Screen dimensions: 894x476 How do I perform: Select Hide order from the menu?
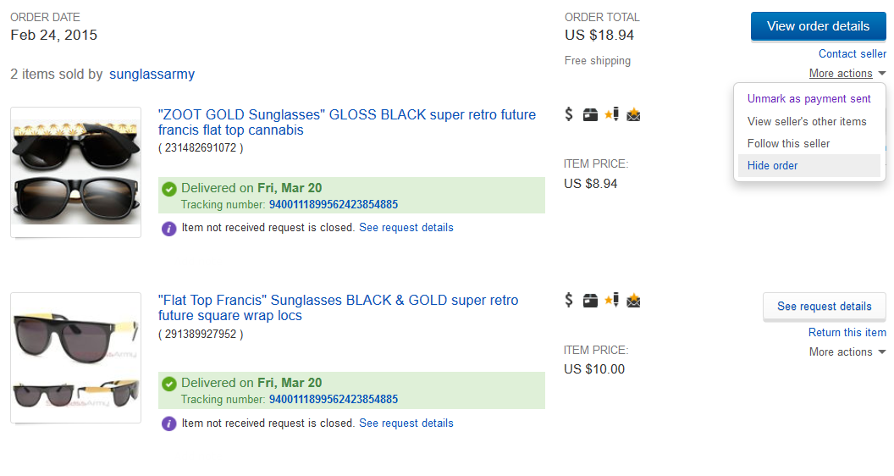tap(773, 166)
